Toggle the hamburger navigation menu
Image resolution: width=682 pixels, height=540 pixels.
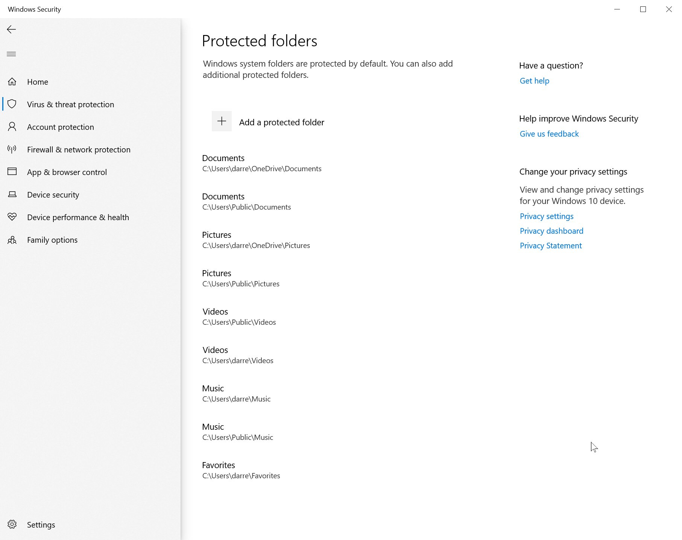[11, 54]
